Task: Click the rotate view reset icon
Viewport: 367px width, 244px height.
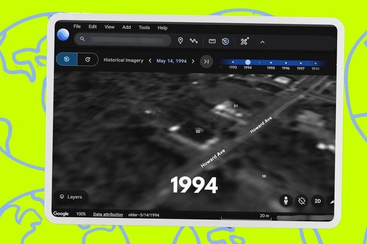Action: (x=302, y=201)
